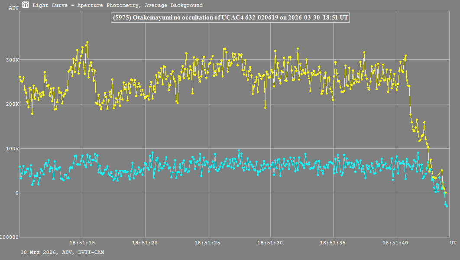
Task: Click the final yellow data point at curve end
Action: tap(445, 192)
